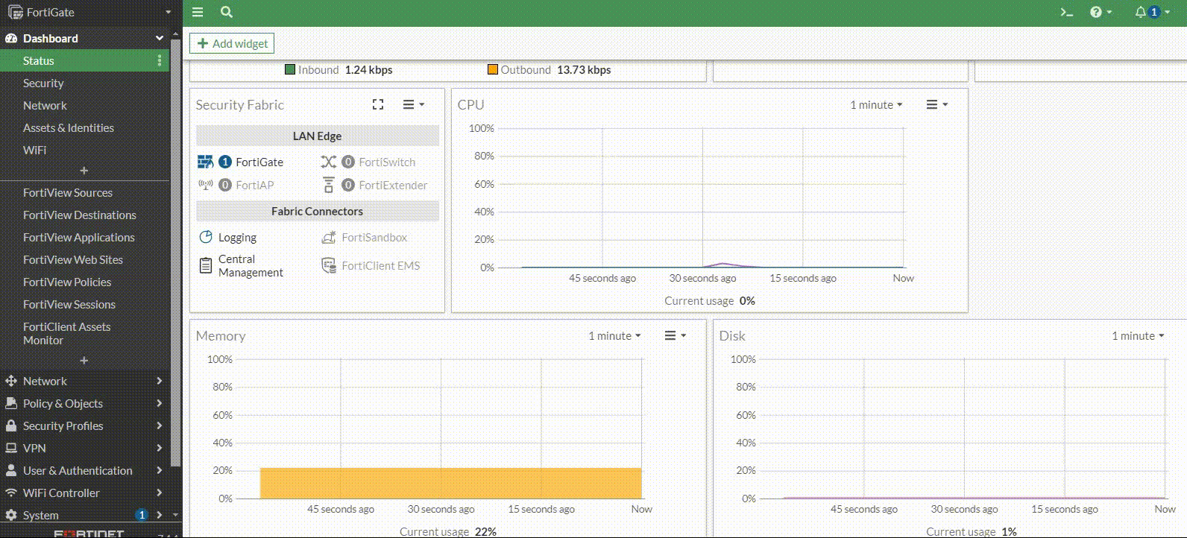Toggle the Inbound legend swatch
This screenshot has width=1187, height=538.
(x=290, y=69)
